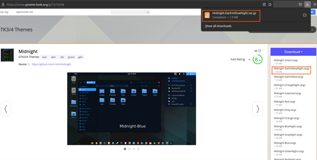Favorite the Midnight theme with the heart
The width and height of the screenshot is (317, 160).
260,51
